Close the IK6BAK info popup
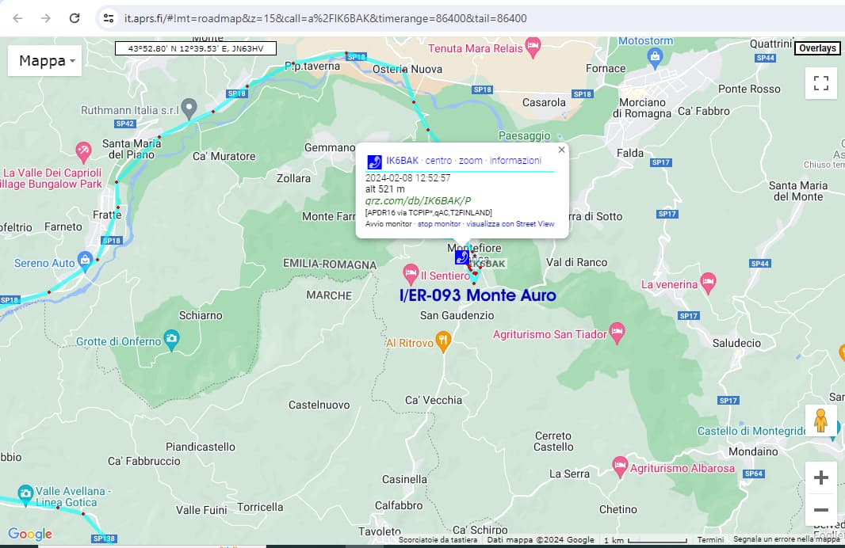The image size is (845, 548). [x=562, y=150]
